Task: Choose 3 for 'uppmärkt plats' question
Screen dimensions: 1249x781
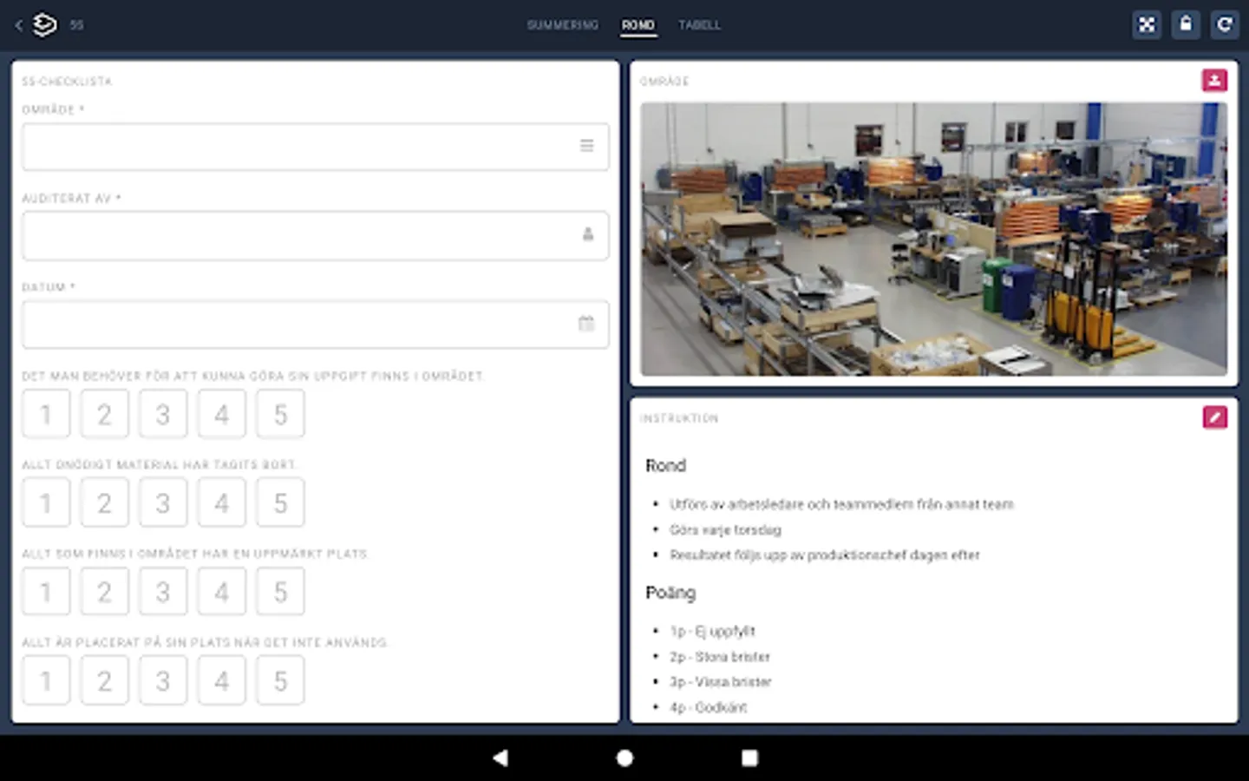Action: point(163,592)
